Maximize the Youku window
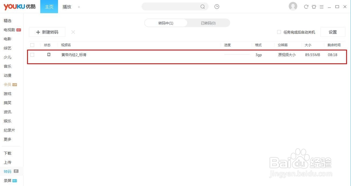Viewport: 351px width, 186px height. (x=337, y=7)
